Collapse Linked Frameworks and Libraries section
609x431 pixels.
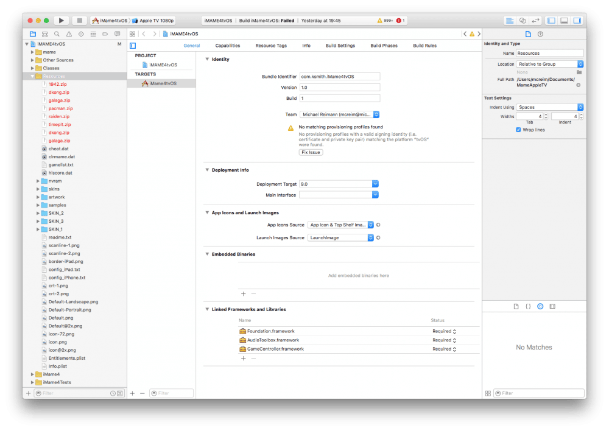[x=207, y=309]
